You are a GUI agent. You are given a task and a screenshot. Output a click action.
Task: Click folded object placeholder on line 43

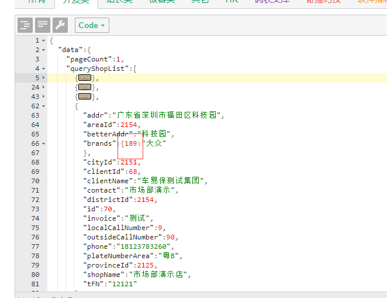(84, 97)
